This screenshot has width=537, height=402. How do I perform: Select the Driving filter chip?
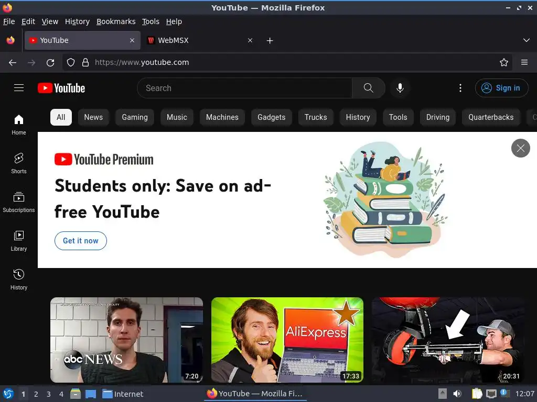pos(438,117)
